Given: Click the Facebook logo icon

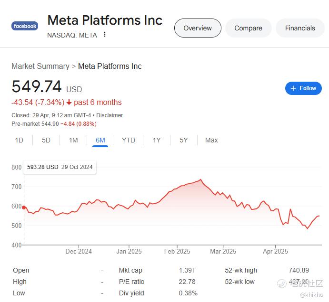Looking at the screenshot, I should point(25,26).
